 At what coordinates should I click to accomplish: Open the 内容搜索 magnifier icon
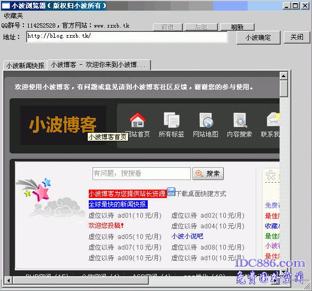240,120
